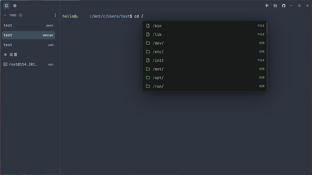
Task: Select the /init file icon entry
Action: pyautogui.click(x=148, y=60)
